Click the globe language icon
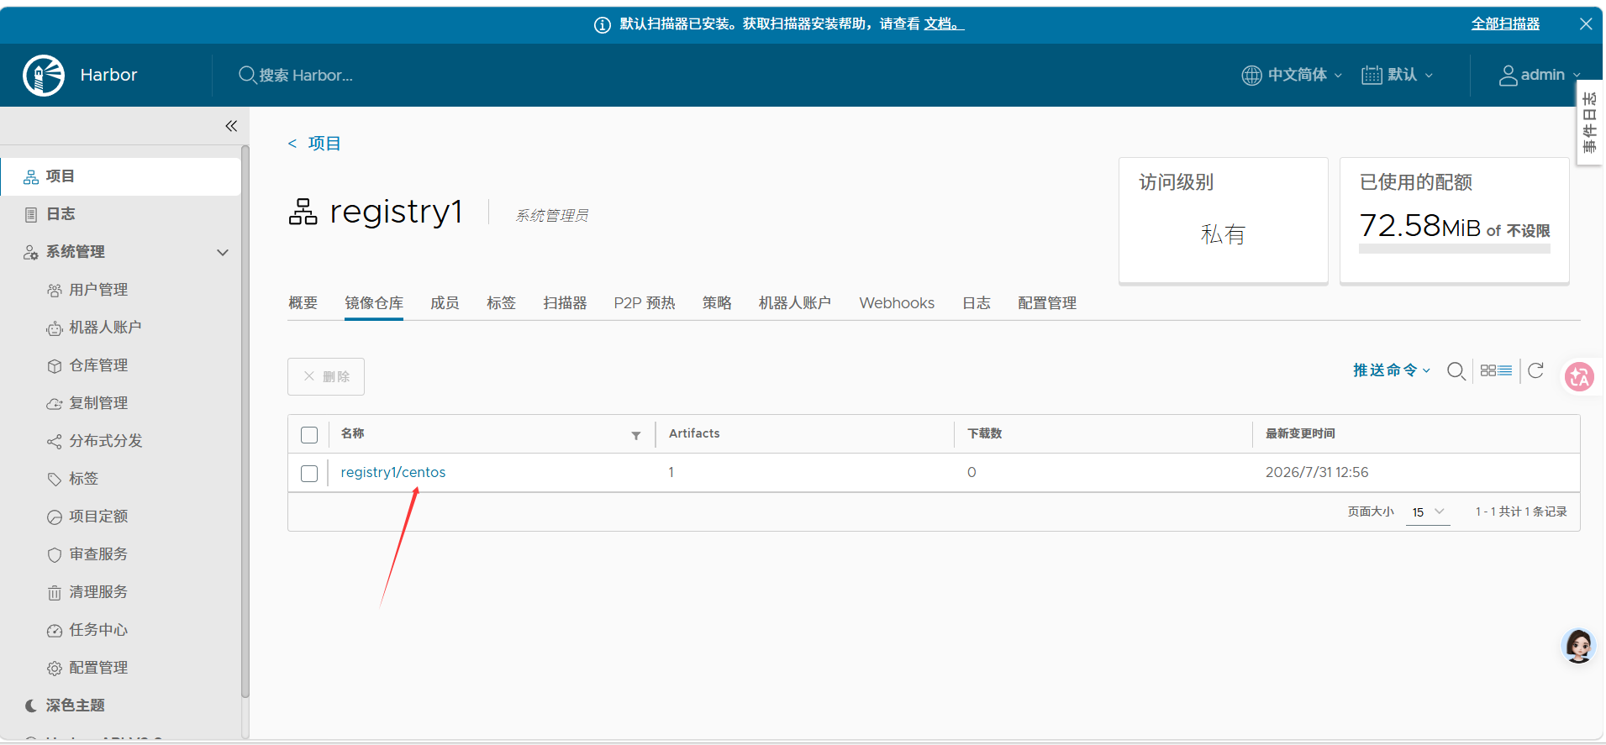This screenshot has width=1606, height=745. pos(1251,75)
